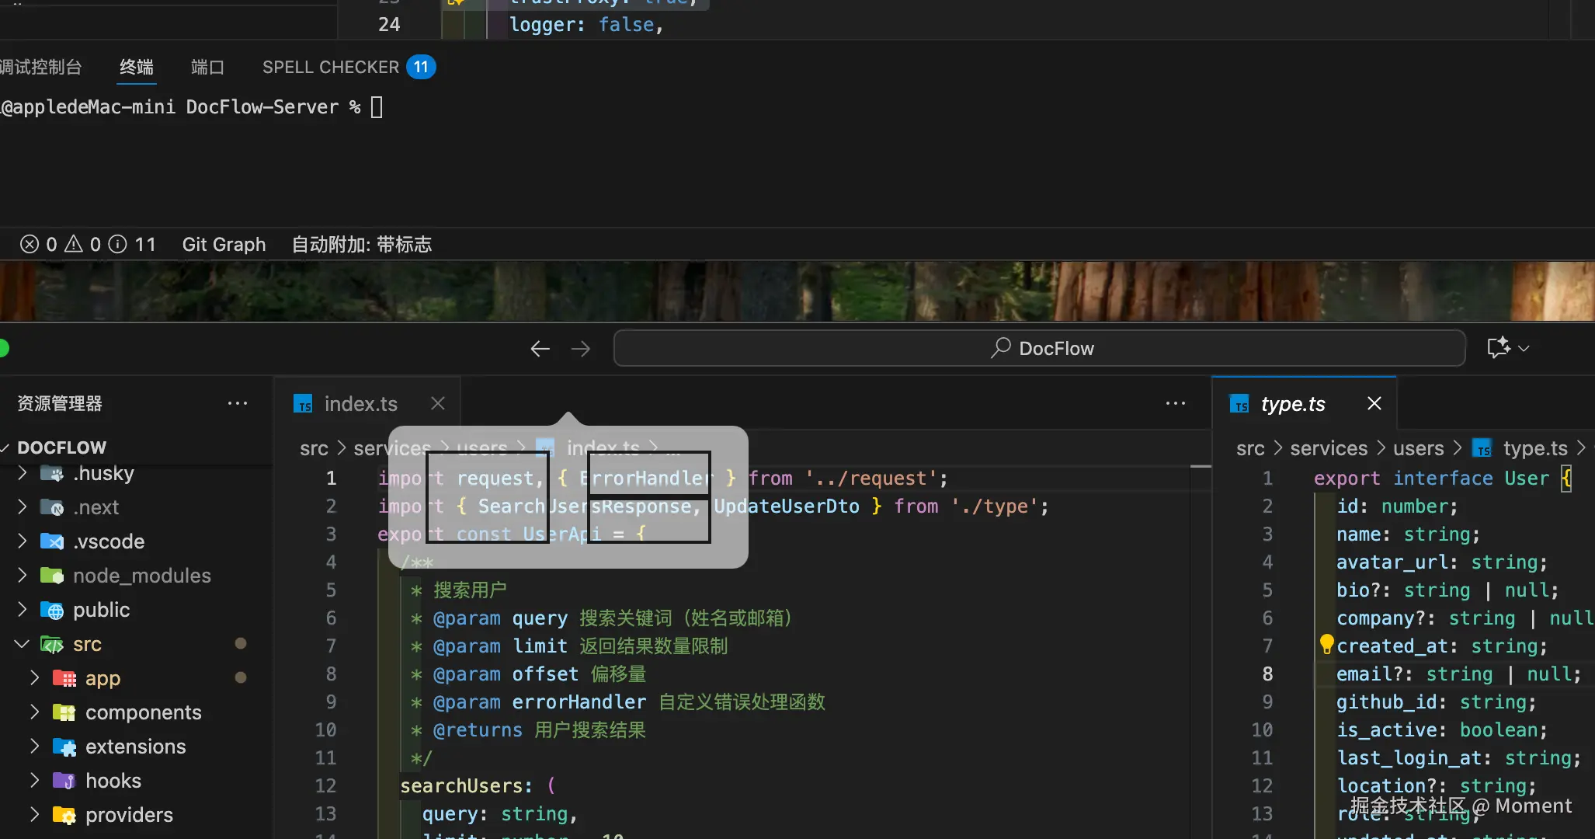The image size is (1595, 839).
Task: Click the errors count icon in status bar
Action: click(30, 245)
